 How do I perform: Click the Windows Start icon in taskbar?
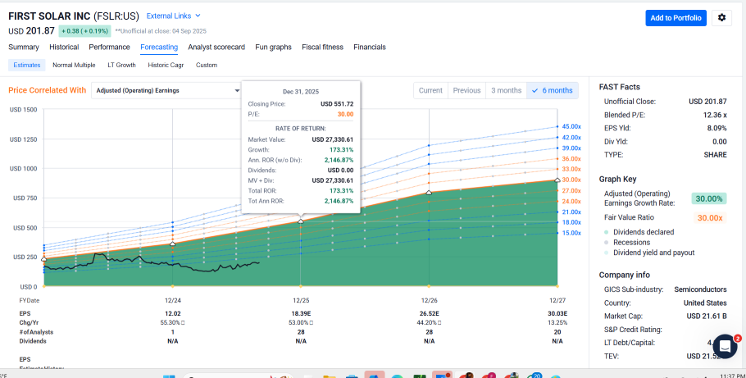point(168,376)
